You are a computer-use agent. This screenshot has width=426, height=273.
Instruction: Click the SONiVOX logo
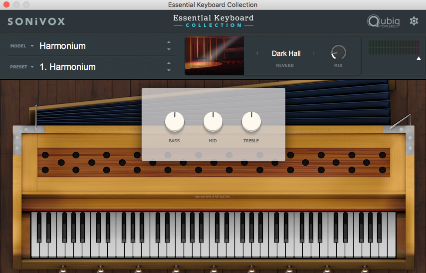click(36, 21)
